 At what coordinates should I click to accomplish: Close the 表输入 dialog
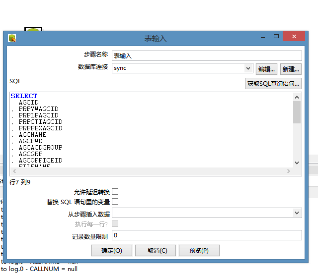pos(294,36)
